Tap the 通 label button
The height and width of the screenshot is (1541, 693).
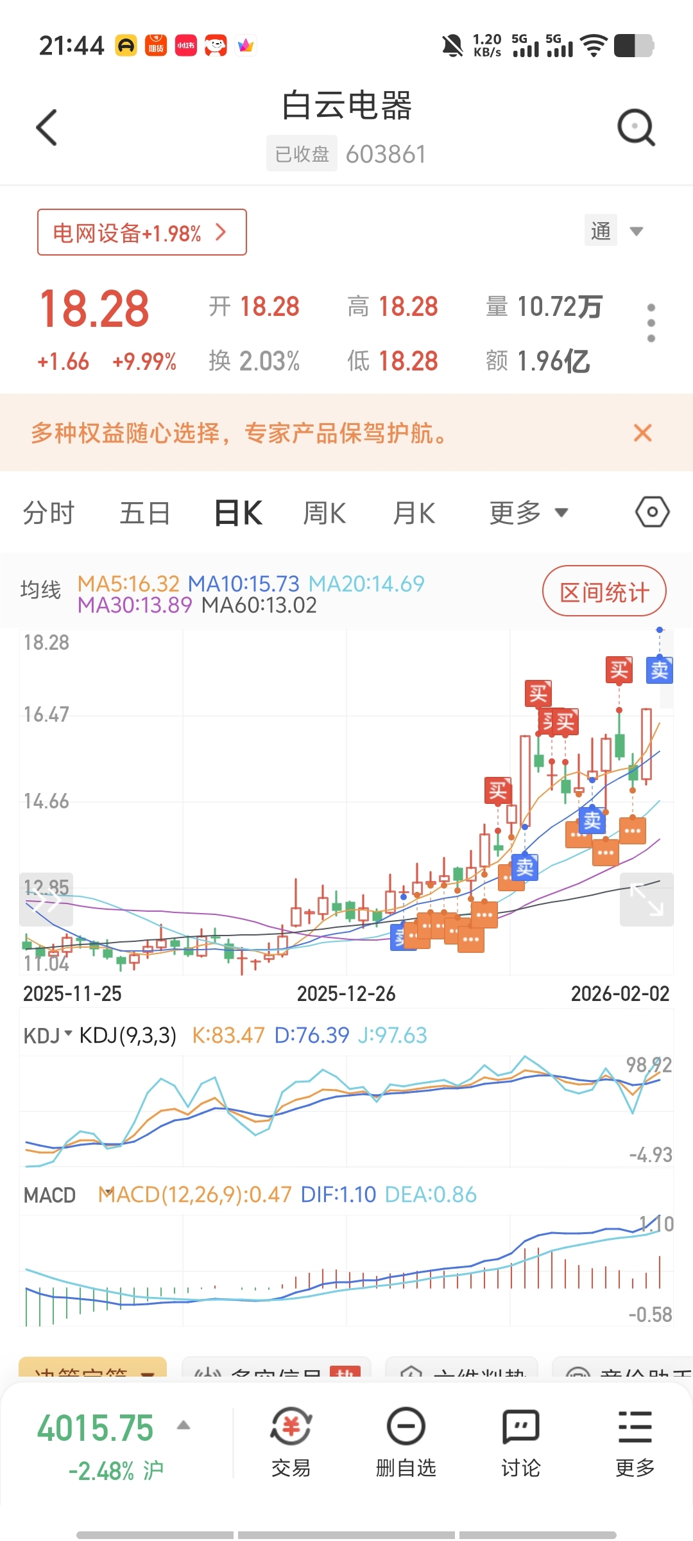[601, 231]
